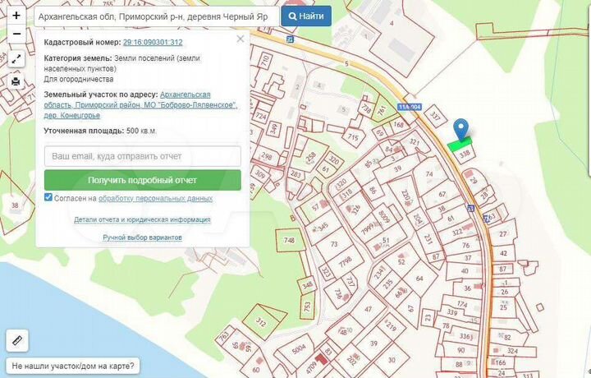This screenshot has width=591, height=378.
Task: Toggle fullscreen map with the arrows icon
Action: point(16,59)
